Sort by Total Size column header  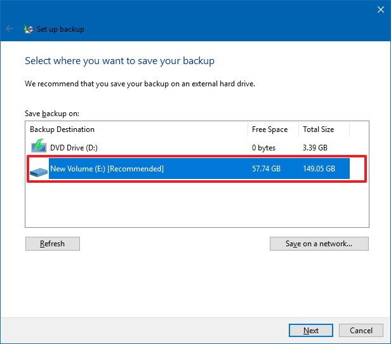pos(324,129)
